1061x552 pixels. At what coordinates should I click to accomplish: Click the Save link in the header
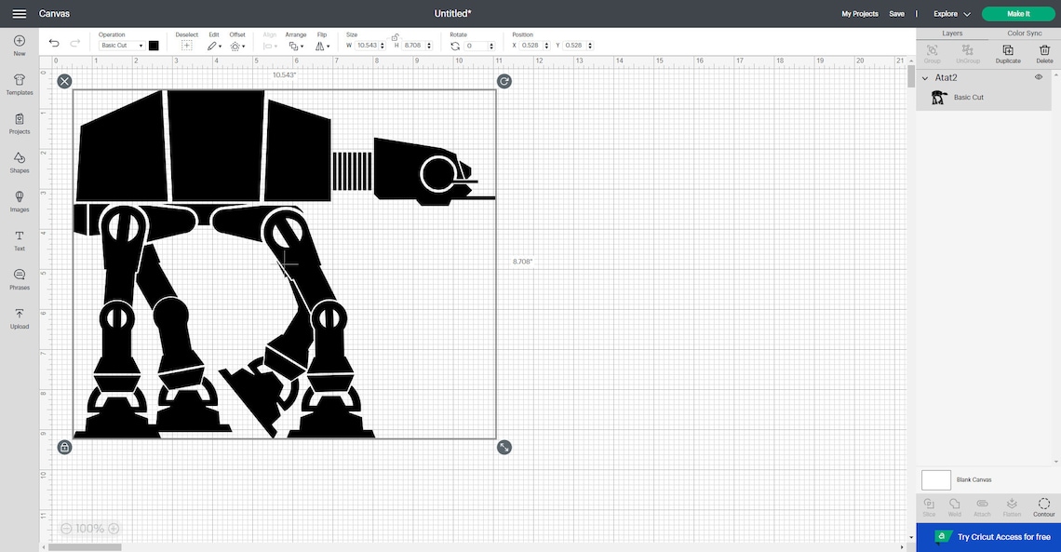tap(896, 13)
